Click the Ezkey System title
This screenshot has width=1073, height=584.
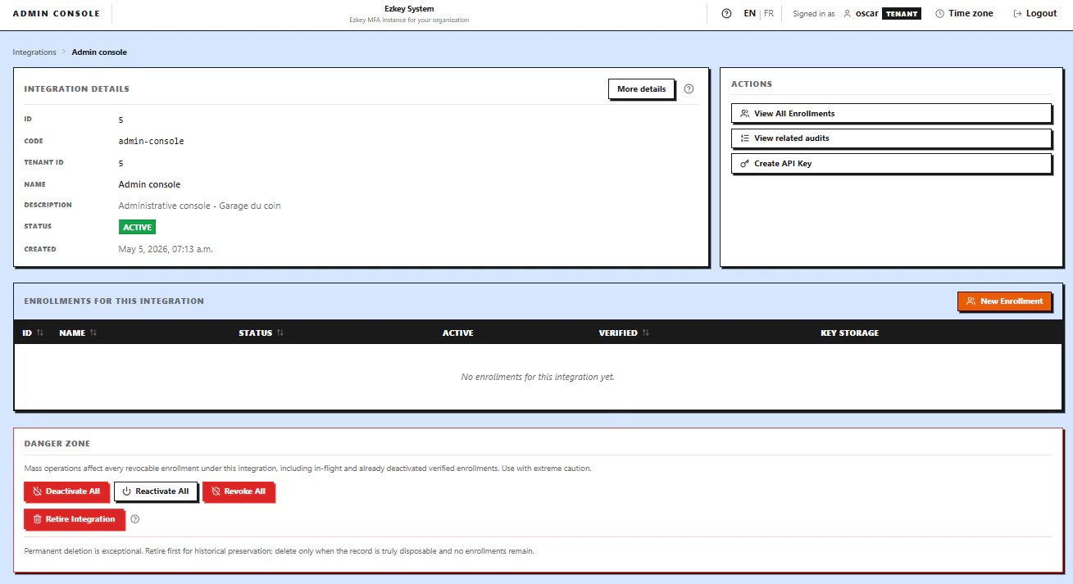coord(409,9)
